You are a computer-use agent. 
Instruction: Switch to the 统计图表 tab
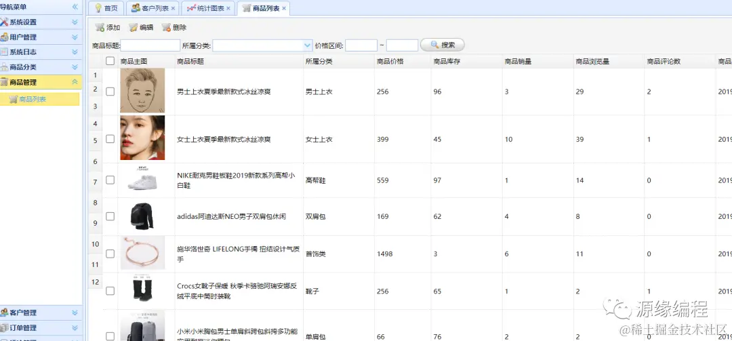pyautogui.click(x=208, y=8)
